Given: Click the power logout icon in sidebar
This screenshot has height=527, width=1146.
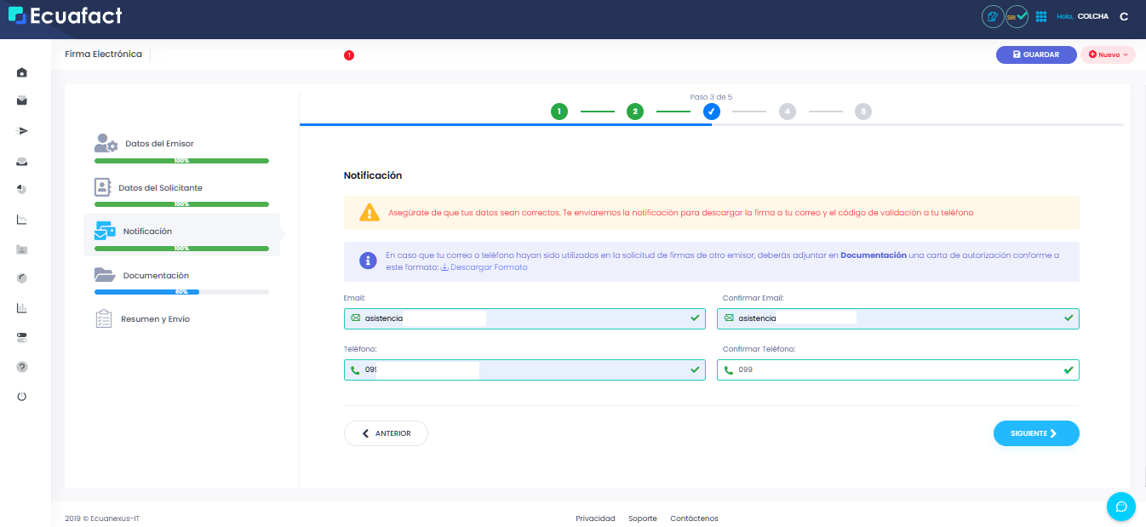Looking at the screenshot, I should (x=22, y=397).
